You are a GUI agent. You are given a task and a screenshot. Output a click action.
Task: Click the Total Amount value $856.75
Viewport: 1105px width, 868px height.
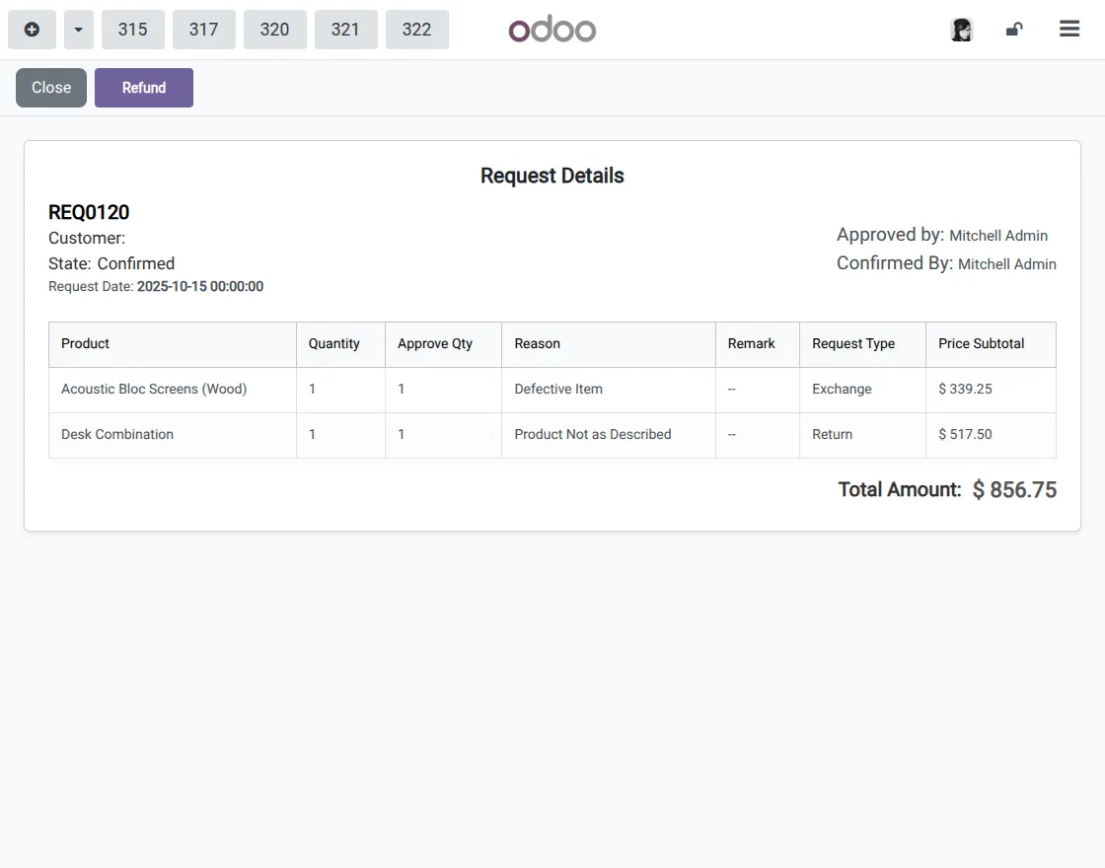click(1014, 489)
